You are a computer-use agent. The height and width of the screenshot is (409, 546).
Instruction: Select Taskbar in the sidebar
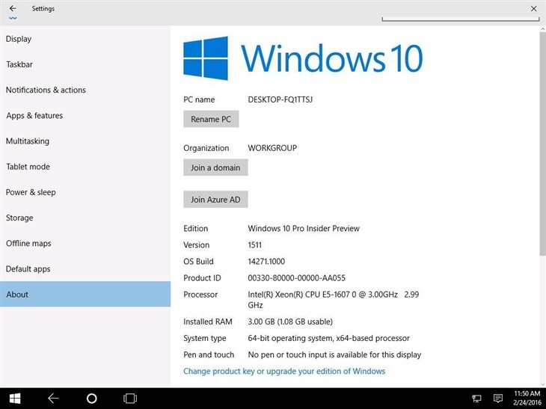[19, 64]
